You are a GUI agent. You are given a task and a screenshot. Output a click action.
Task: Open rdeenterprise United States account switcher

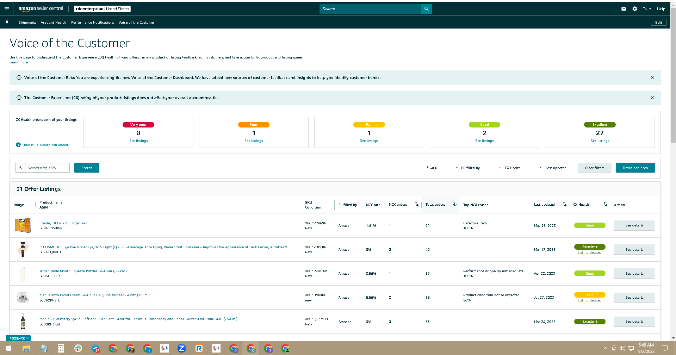click(x=102, y=9)
